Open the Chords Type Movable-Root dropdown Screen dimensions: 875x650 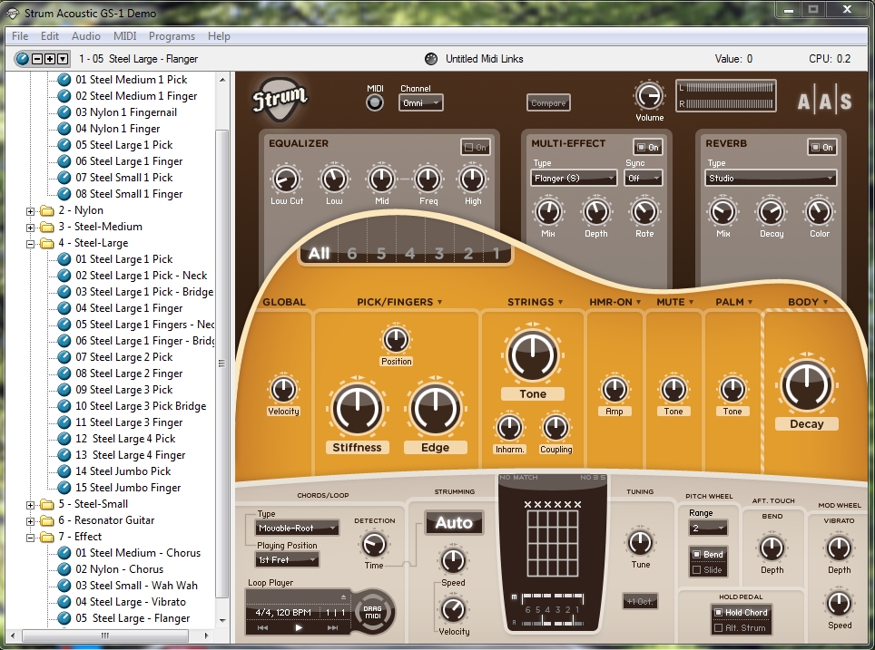pos(298,528)
